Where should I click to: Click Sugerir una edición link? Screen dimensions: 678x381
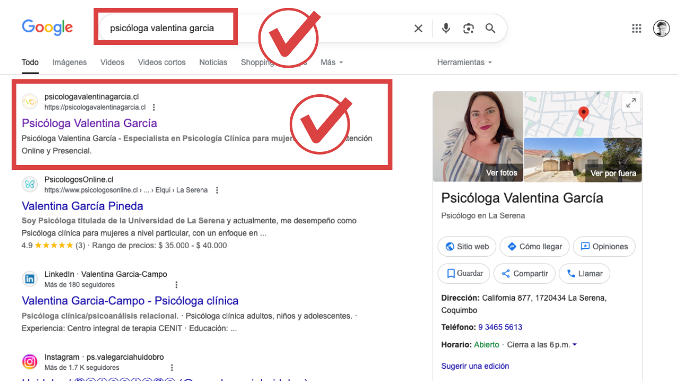475,366
